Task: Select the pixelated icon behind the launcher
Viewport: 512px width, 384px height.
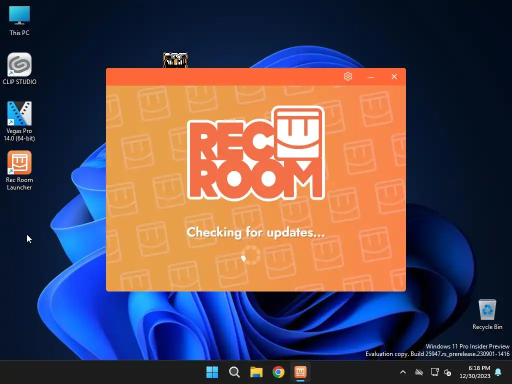Action: (175, 60)
